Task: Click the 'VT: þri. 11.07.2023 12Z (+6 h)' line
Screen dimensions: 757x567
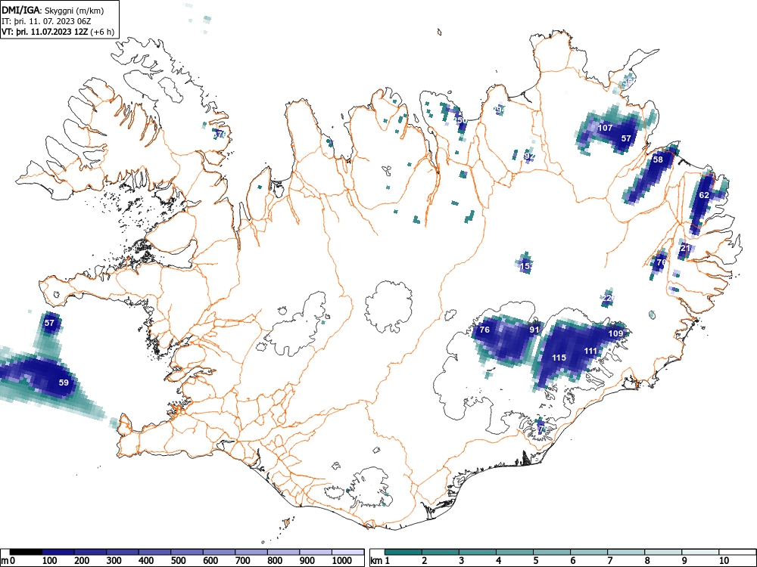Action: (58, 32)
